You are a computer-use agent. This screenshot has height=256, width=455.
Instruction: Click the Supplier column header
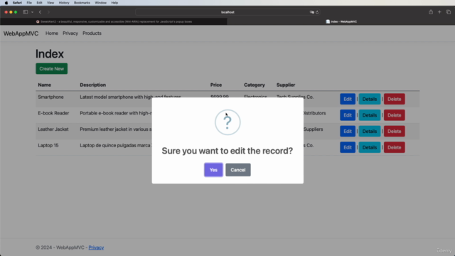coord(286,85)
